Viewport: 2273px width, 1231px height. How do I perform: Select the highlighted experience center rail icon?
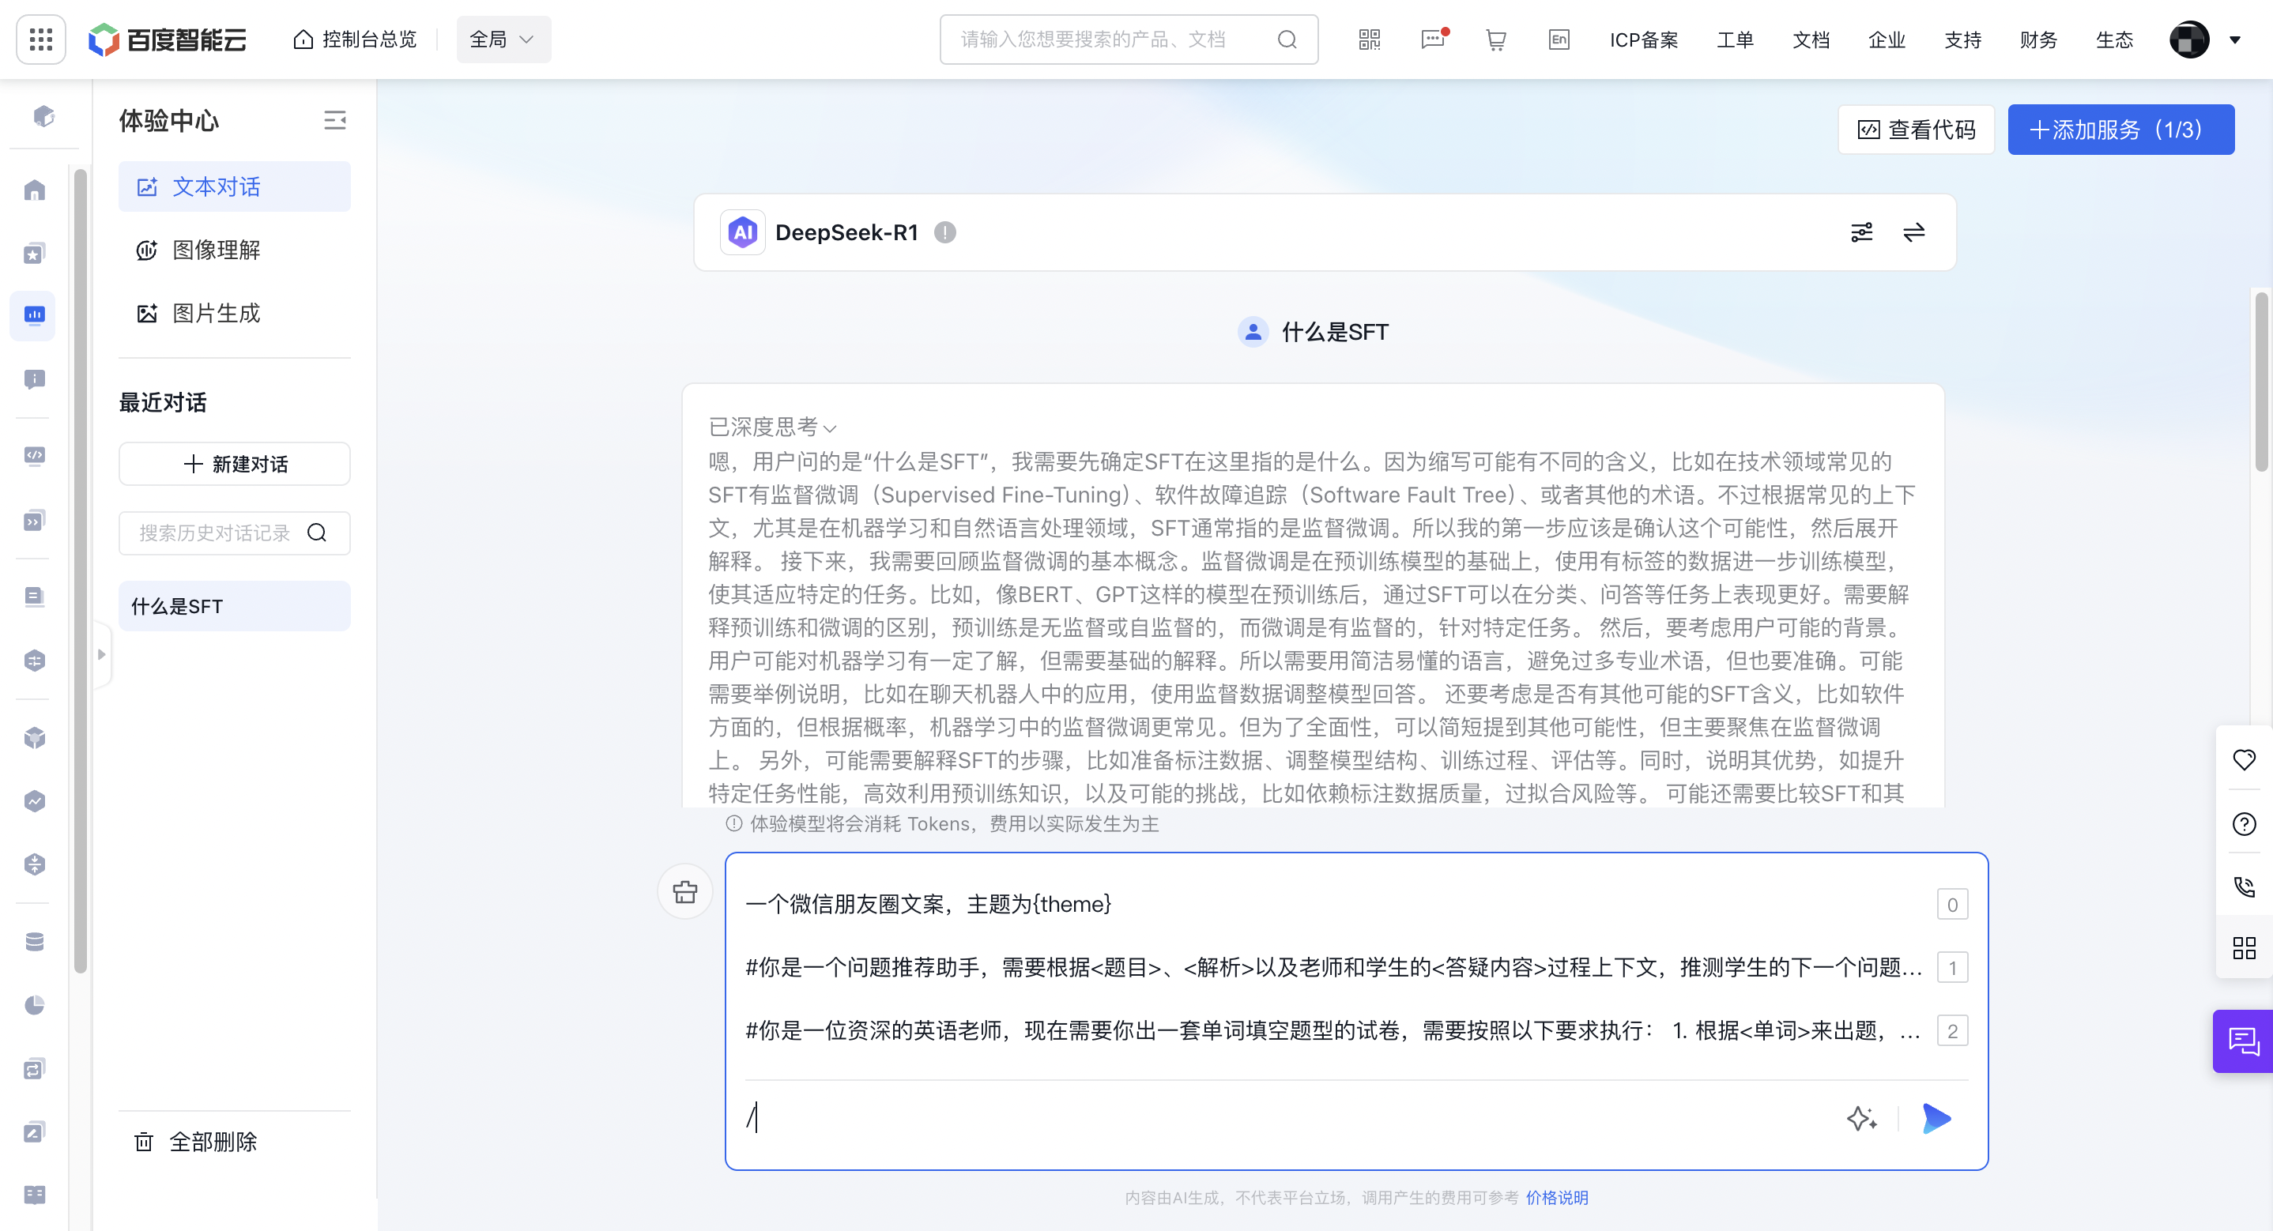pos(33,315)
